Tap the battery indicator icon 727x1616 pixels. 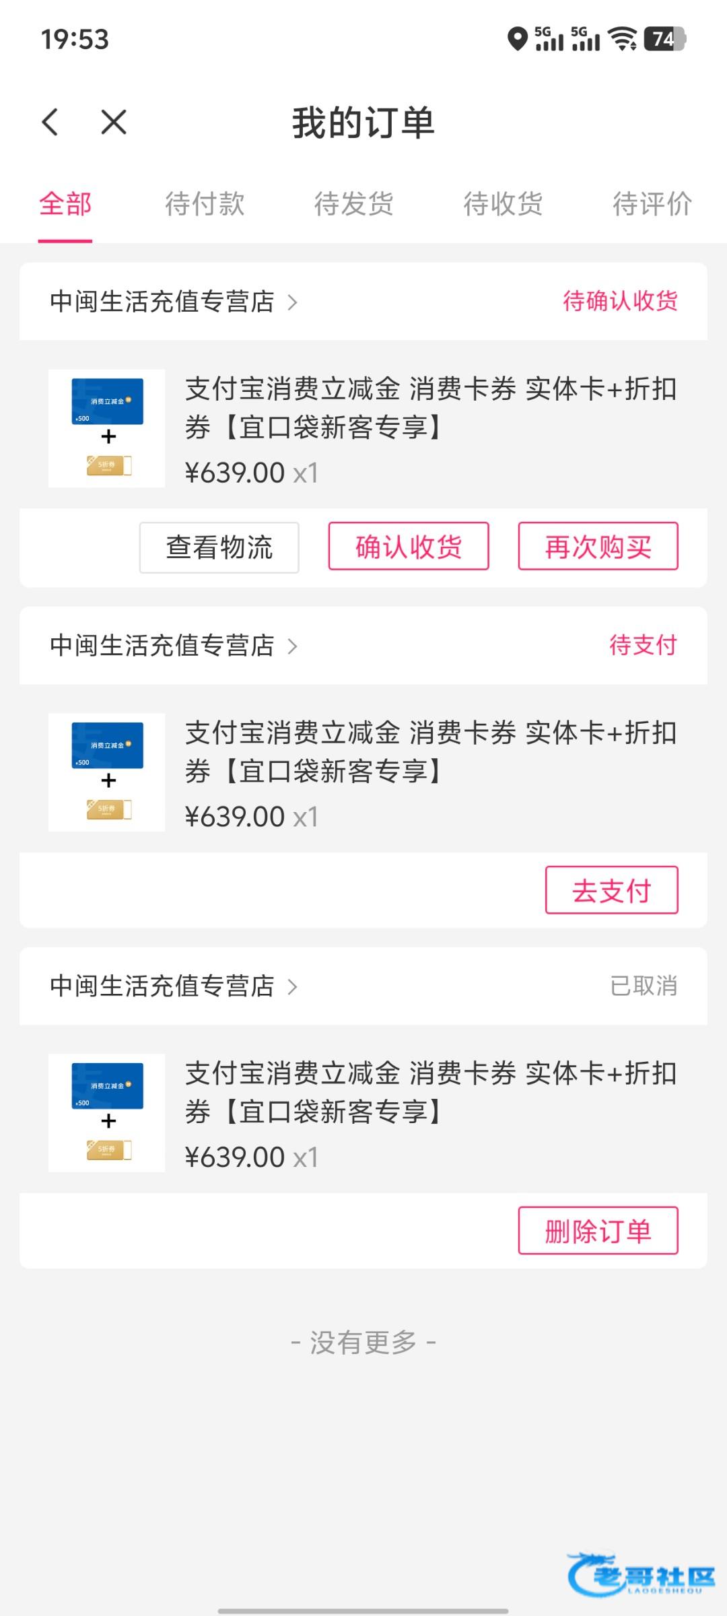[x=665, y=39]
